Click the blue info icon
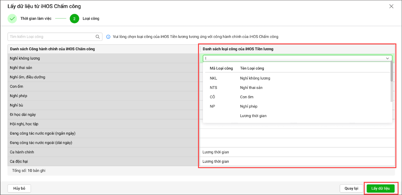 tap(108, 37)
